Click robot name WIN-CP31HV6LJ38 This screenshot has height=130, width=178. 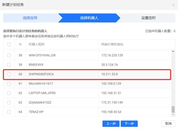[x=42, y=55]
